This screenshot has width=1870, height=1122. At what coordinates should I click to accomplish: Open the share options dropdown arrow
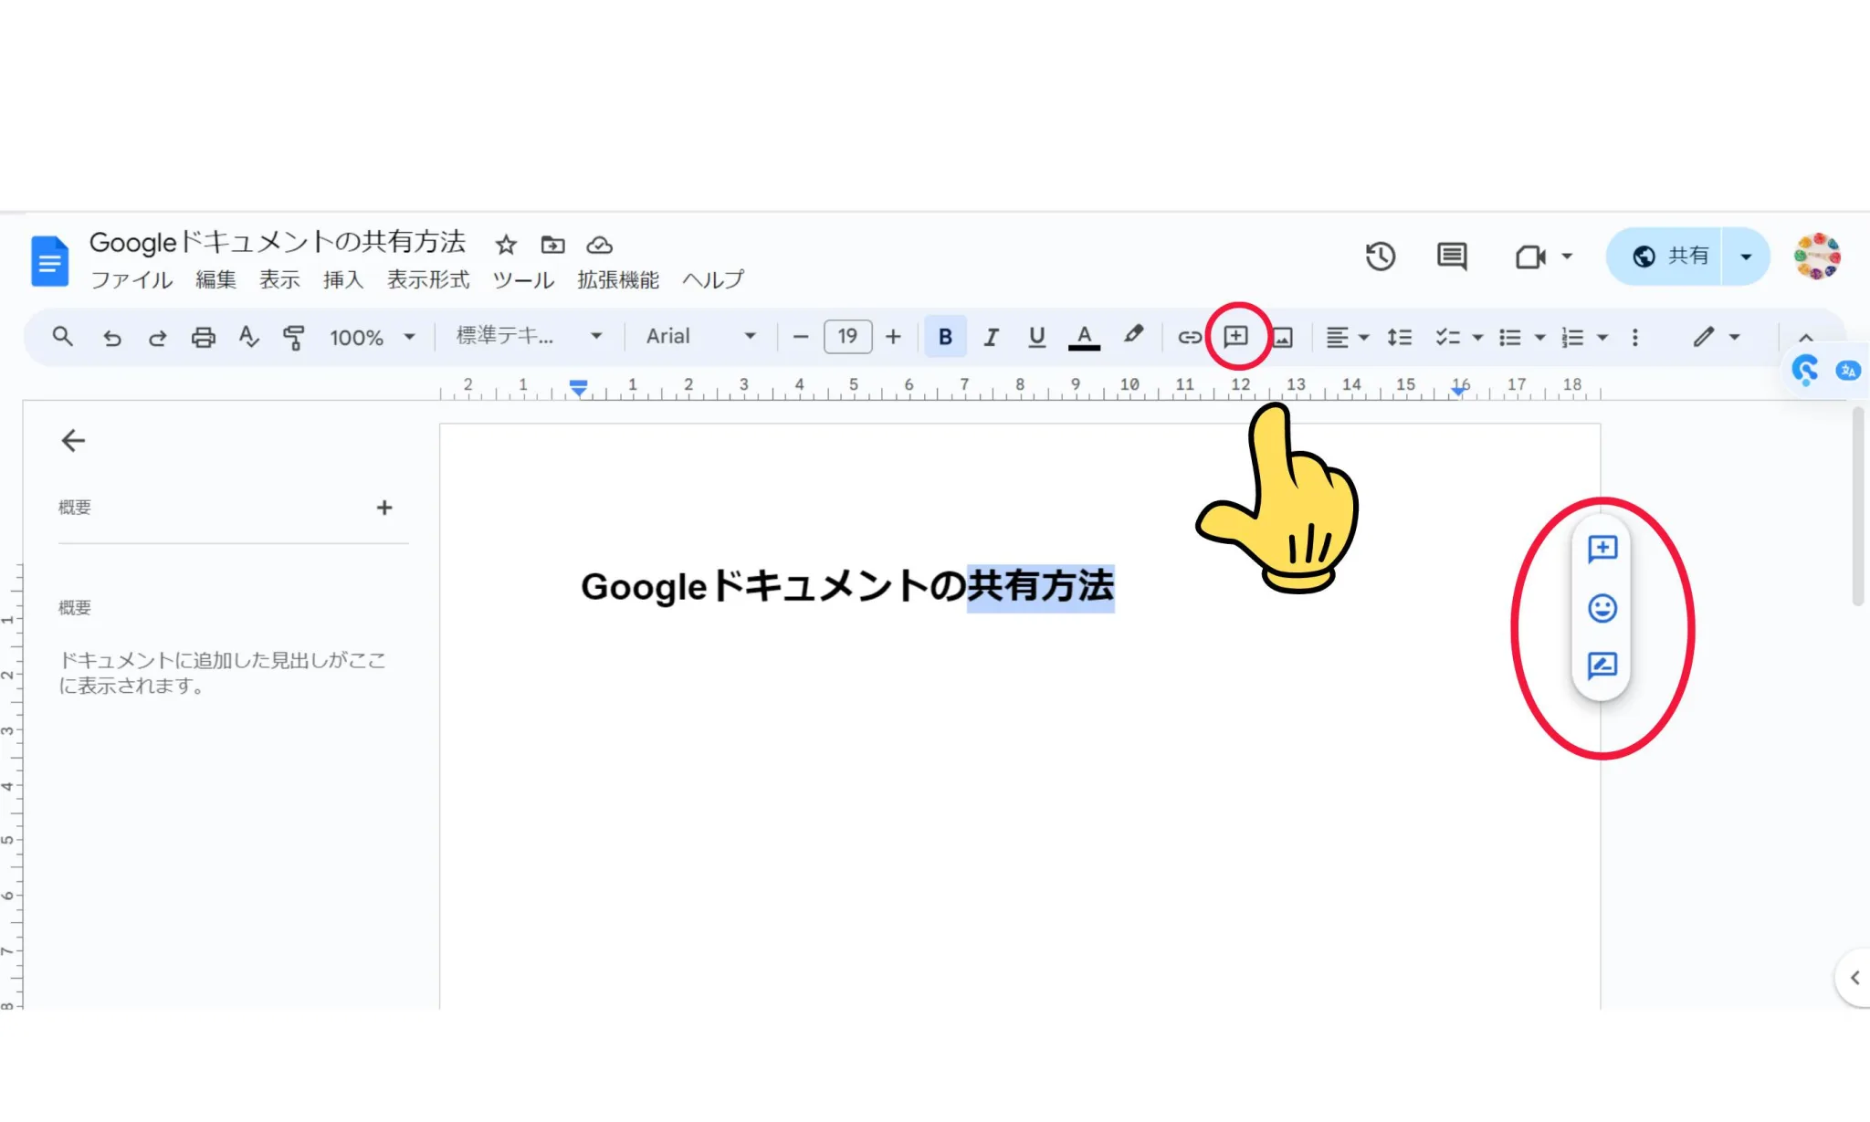pyautogui.click(x=1746, y=257)
